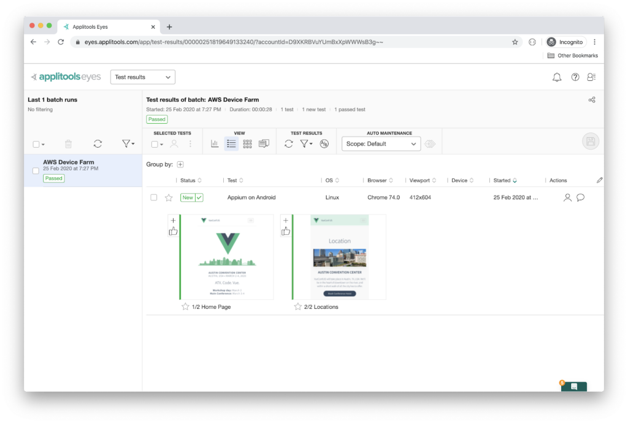Screen dimensions: 628x423
Task: Sort the table by Browser column
Action: pos(380,180)
